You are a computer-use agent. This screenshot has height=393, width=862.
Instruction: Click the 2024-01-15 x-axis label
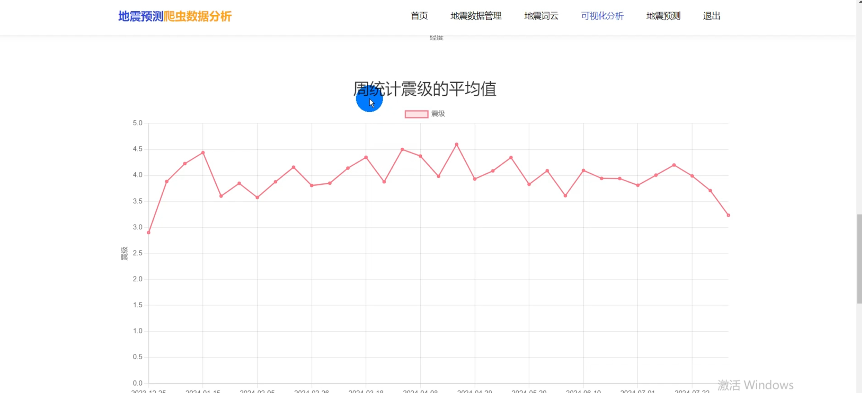coord(202,392)
